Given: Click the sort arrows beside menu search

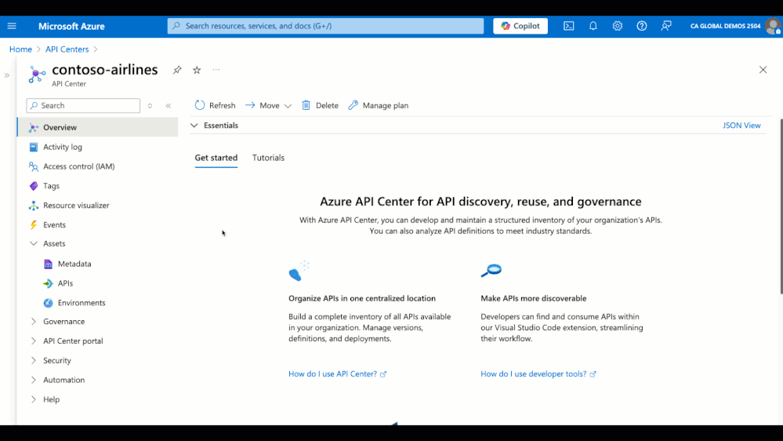Looking at the screenshot, I should [x=150, y=105].
